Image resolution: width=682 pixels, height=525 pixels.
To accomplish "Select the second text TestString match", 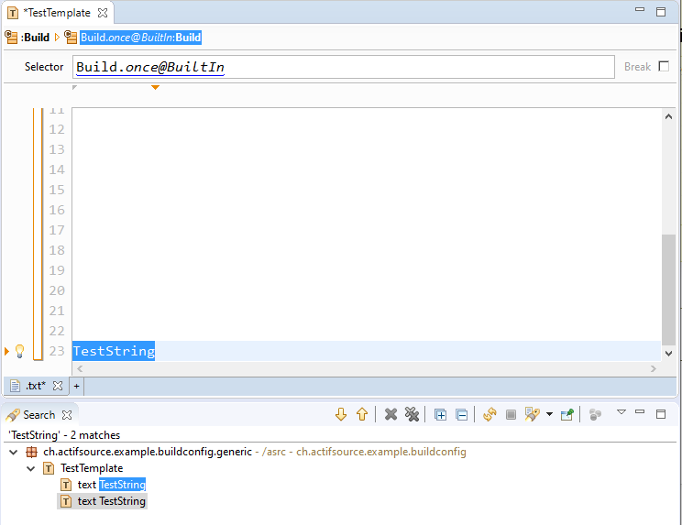I will [x=103, y=501].
